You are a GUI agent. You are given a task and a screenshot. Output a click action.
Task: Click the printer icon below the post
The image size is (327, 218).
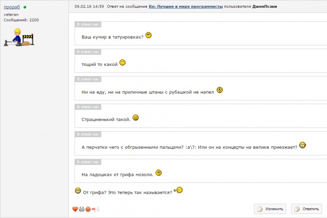click(x=81, y=209)
